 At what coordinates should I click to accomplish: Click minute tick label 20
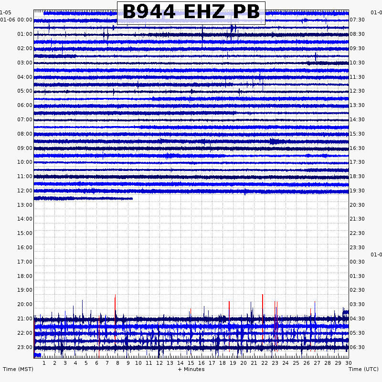coord(244,363)
